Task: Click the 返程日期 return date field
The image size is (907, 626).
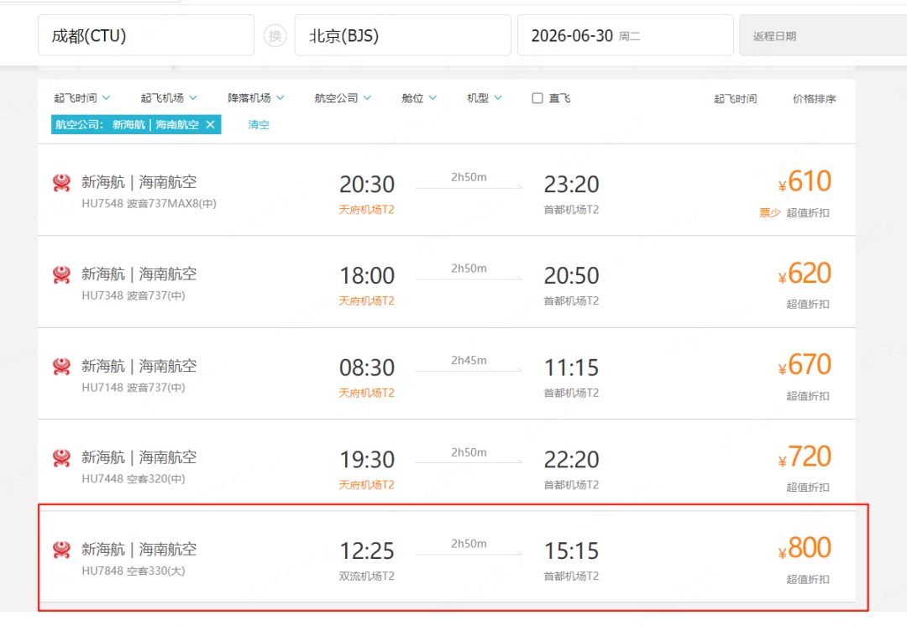Action: tap(823, 35)
